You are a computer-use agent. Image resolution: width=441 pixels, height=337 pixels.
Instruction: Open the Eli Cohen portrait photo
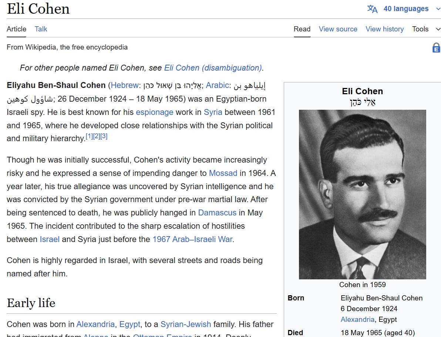pyautogui.click(x=362, y=194)
